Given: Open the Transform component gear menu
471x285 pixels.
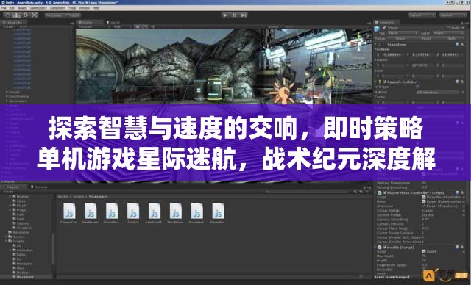Looking at the screenshot, I should [462, 44].
